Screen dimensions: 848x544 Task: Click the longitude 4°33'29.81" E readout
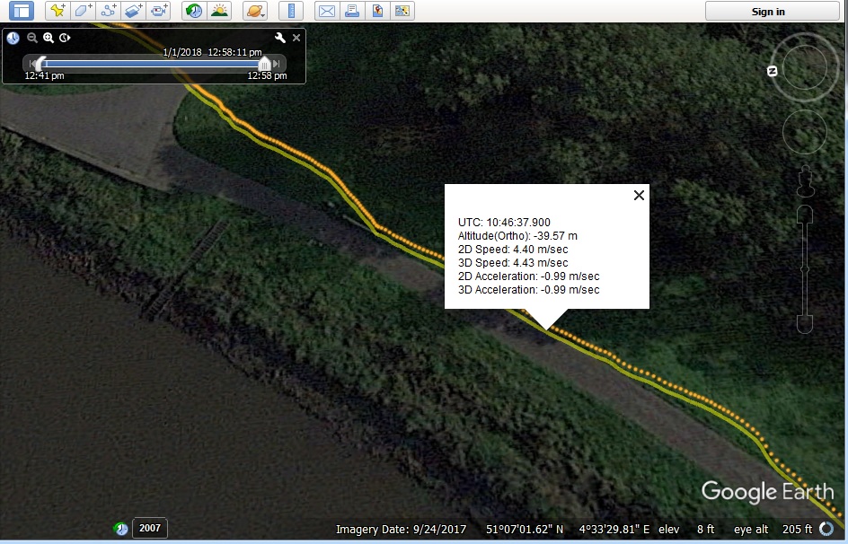point(614,530)
